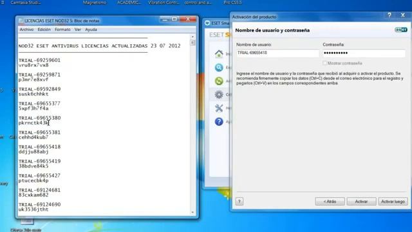Open the Ayuda menu in Notepad
This screenshot has height=232, width=412.
pos(91,30)
